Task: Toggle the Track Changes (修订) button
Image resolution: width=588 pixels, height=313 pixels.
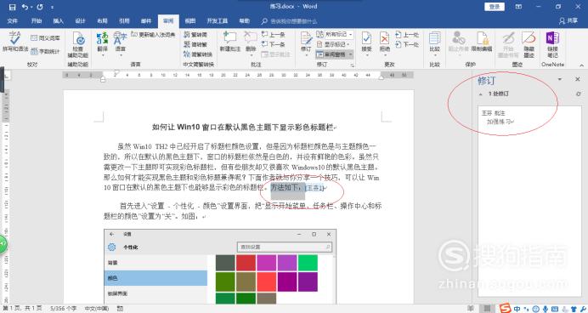Action: click(306, 42)
